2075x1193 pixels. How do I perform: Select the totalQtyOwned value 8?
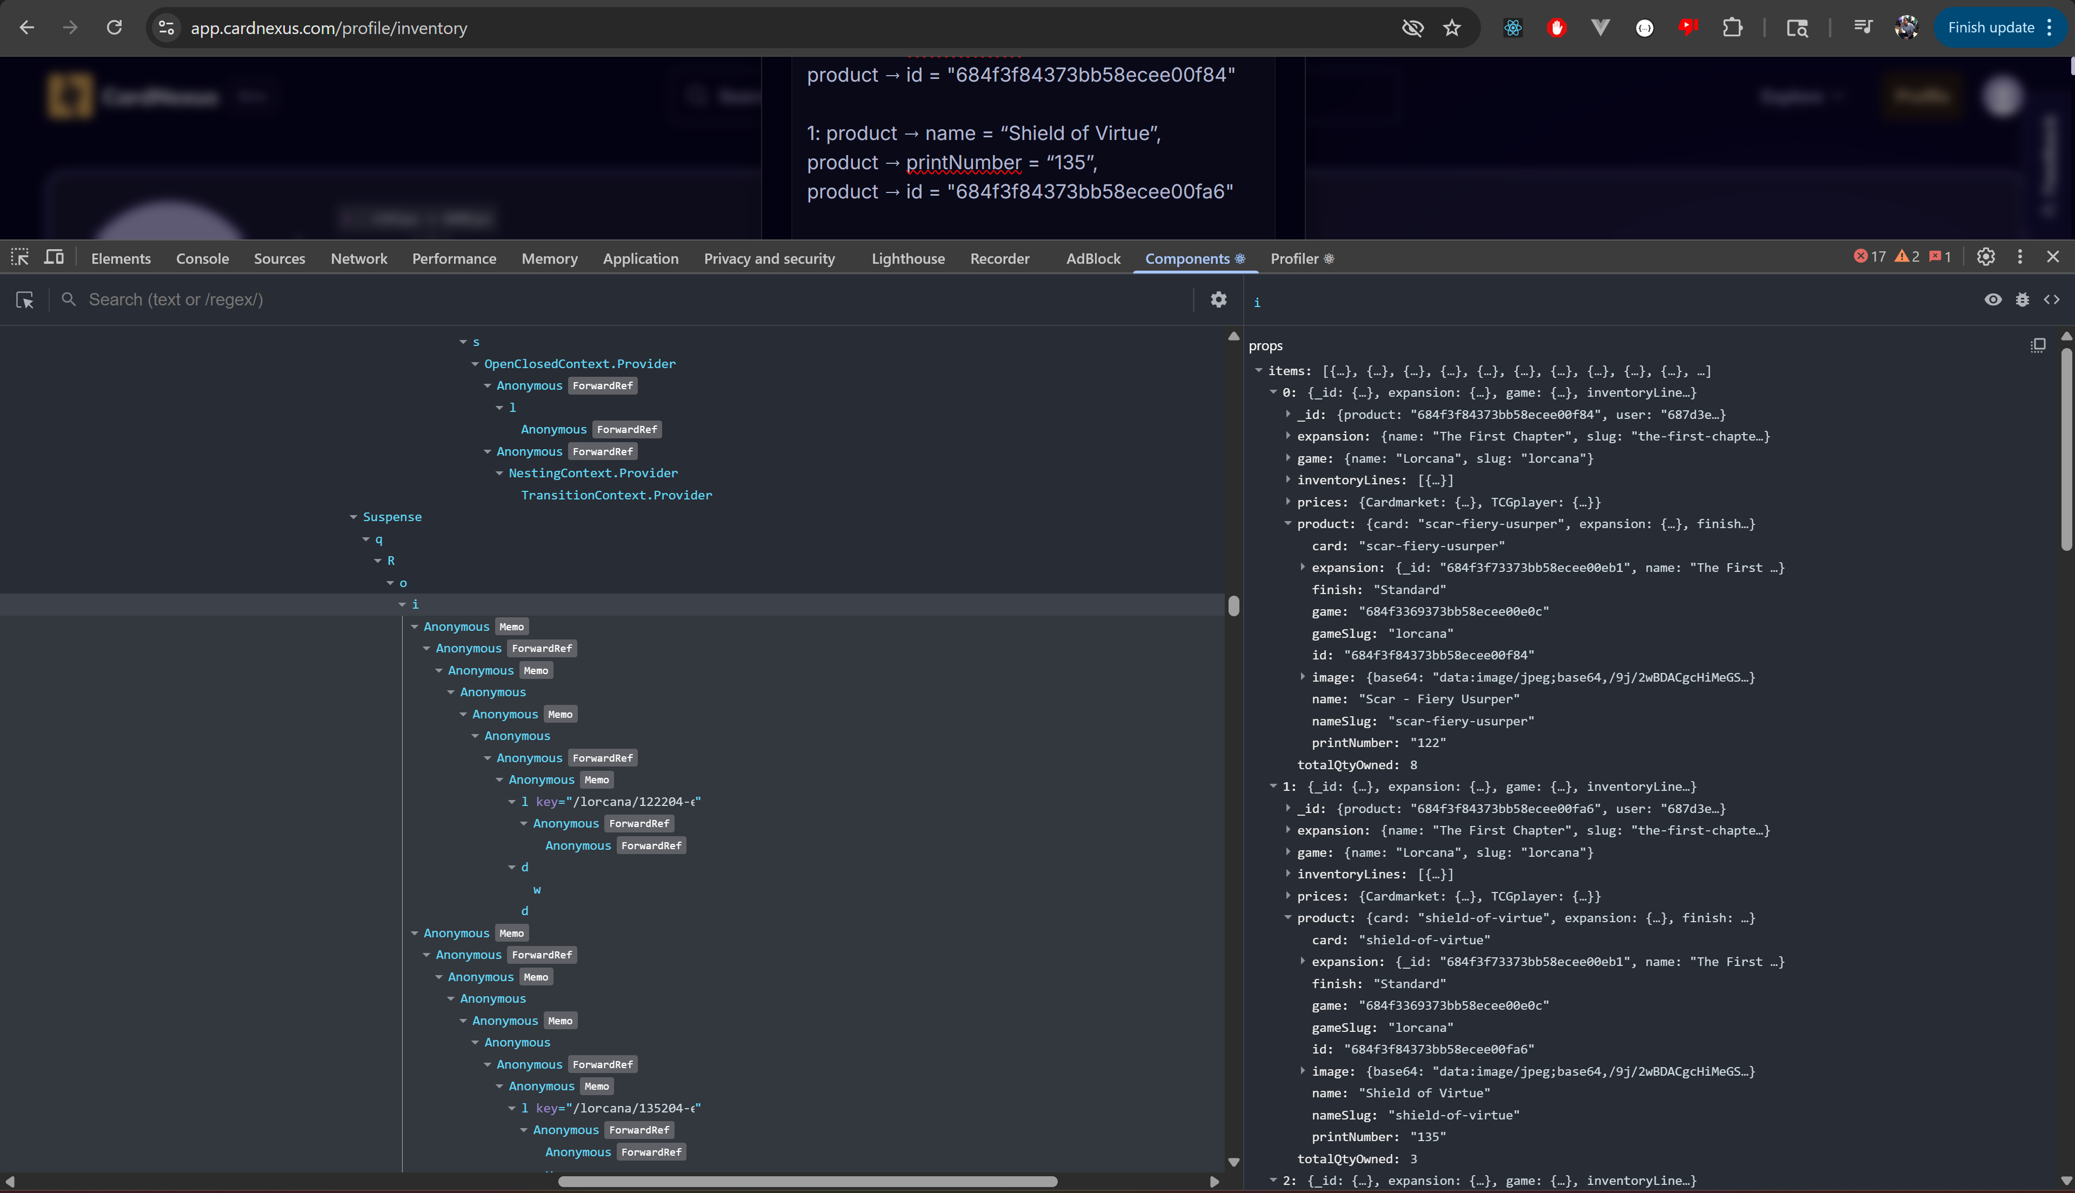[1414, 765]
